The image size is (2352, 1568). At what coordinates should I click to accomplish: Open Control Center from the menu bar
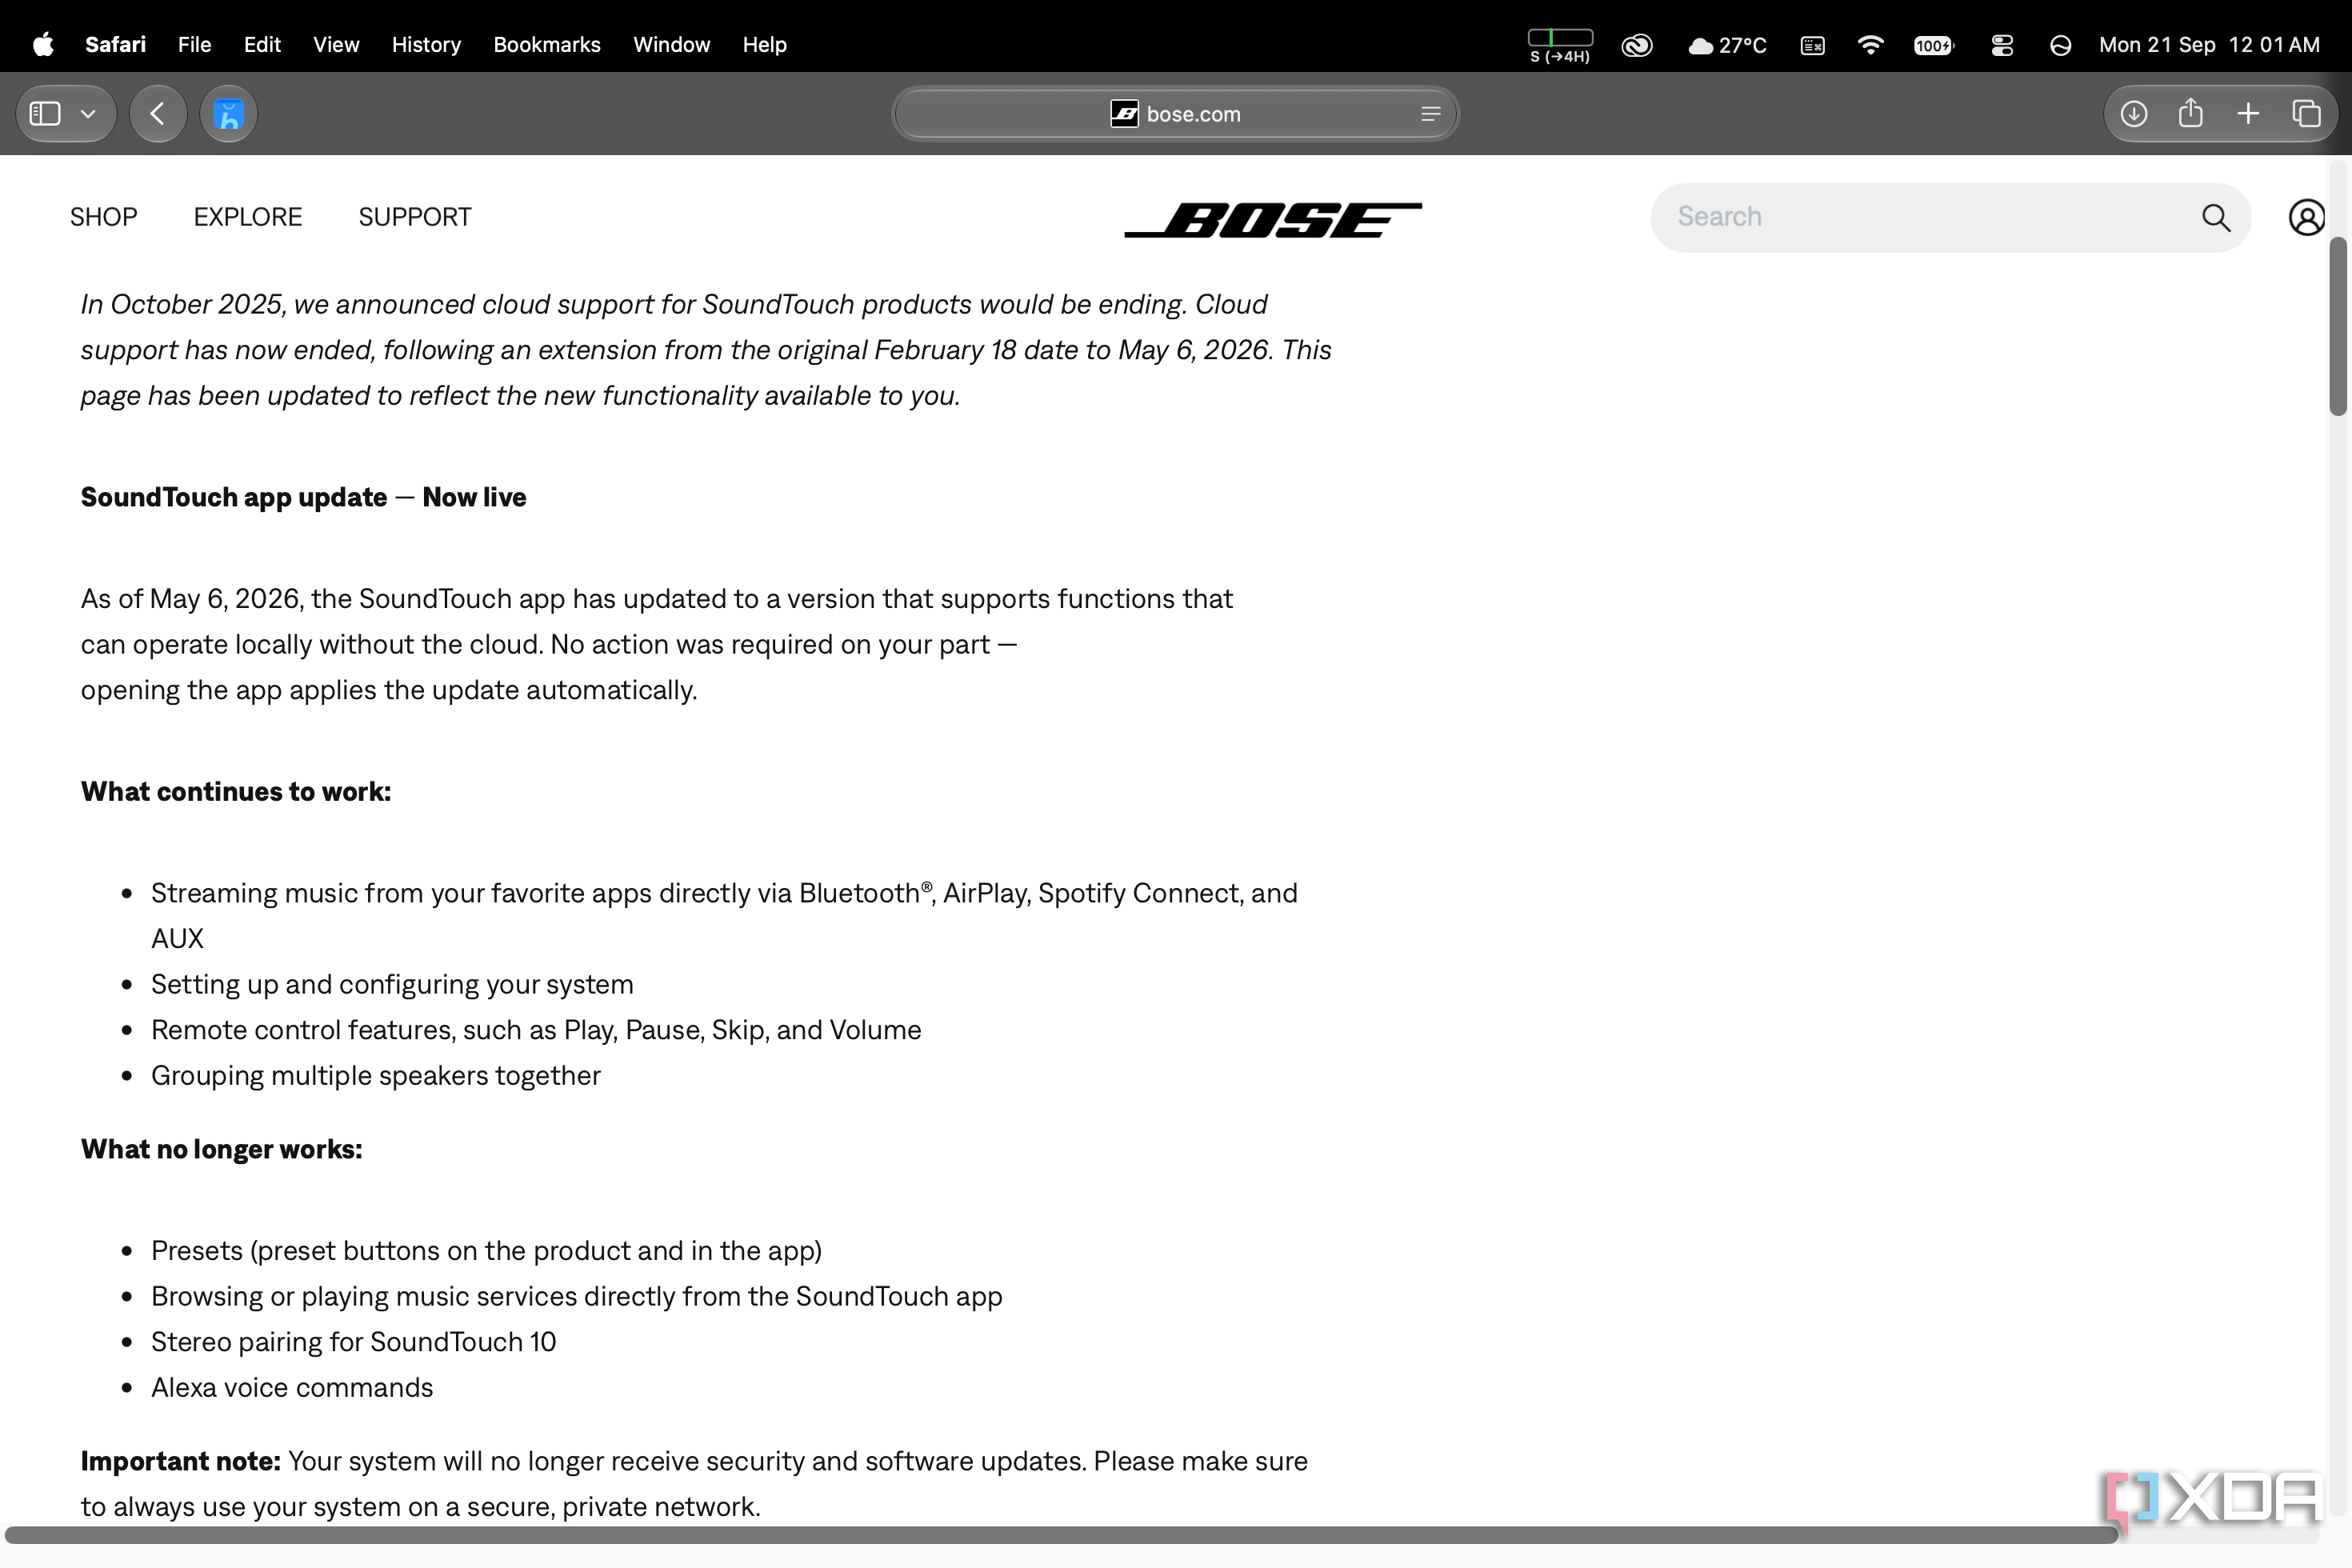tap(2002, 45)
